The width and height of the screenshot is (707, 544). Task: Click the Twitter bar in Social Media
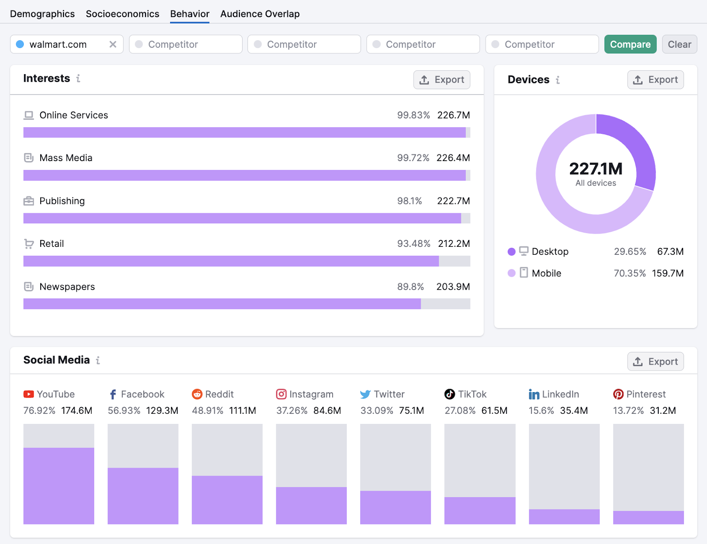pos(395,474)
